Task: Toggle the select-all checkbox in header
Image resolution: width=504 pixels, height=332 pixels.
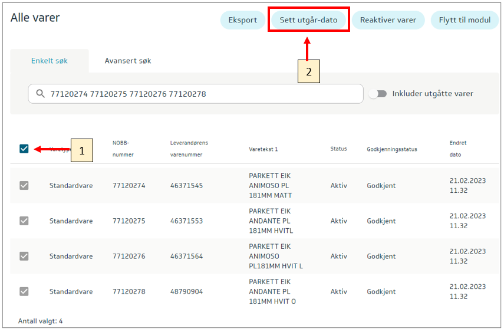Action: click(24, 149)
